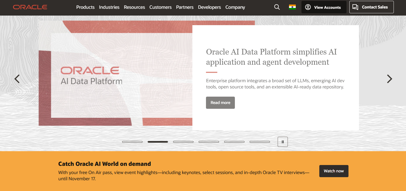406x191 pixels.
Task: Select the India country flag icon
Action: [x=292, y=7]
